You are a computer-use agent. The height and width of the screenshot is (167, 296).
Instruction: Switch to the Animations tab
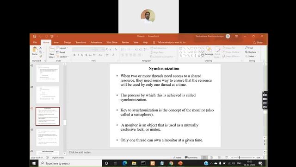pos(96,42)
